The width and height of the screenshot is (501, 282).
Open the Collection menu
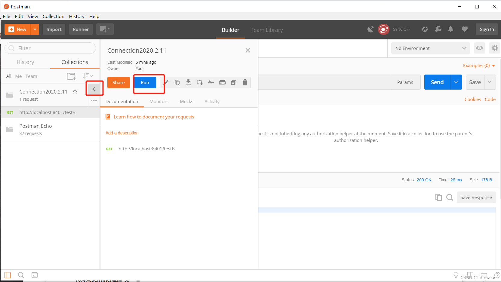coord(54,16)
